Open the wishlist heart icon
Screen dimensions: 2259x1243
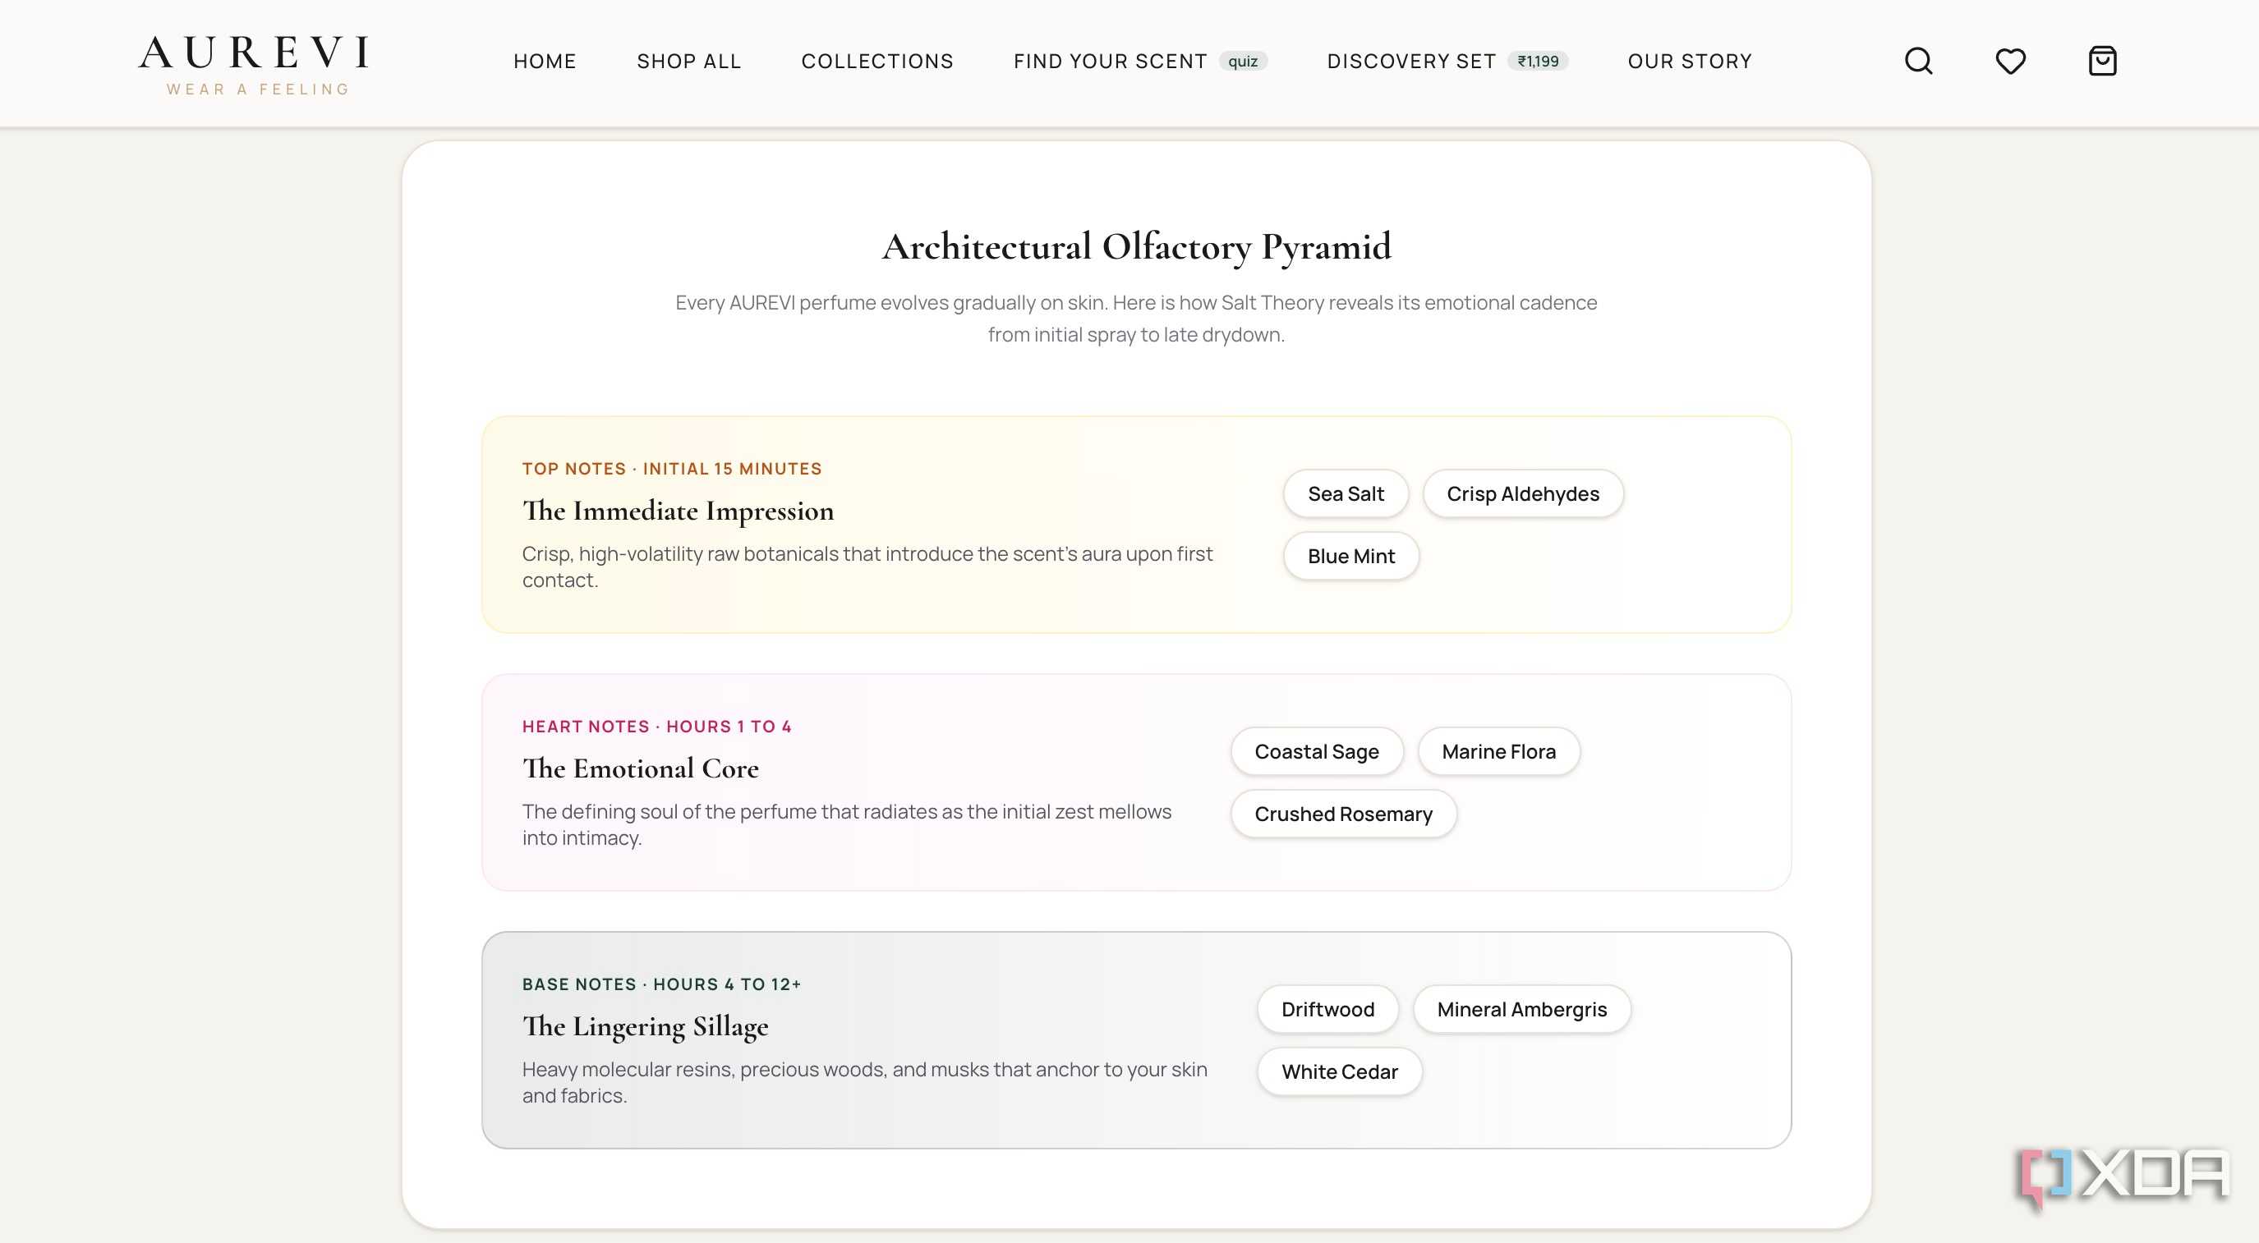[2010, 62]
